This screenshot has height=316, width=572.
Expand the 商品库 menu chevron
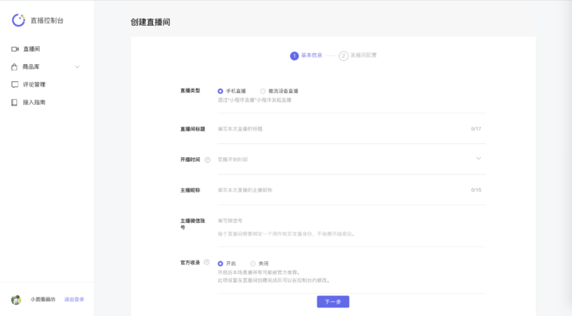point(78,66)
